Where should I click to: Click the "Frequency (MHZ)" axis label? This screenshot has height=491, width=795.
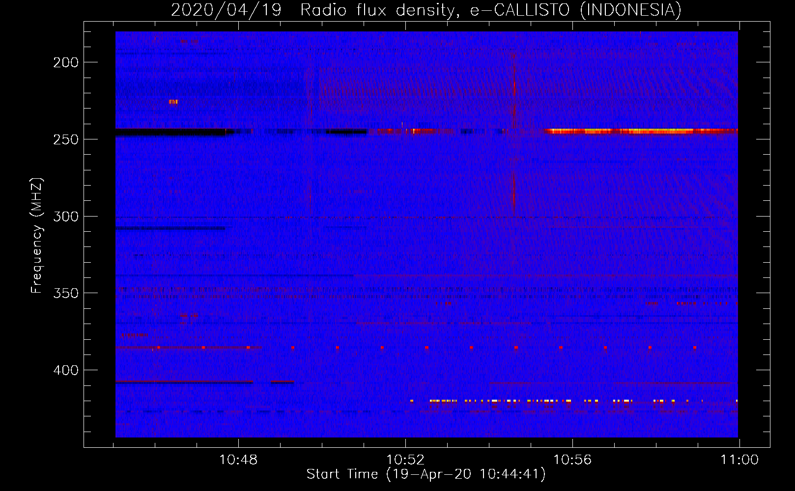[x=37, y=235]
